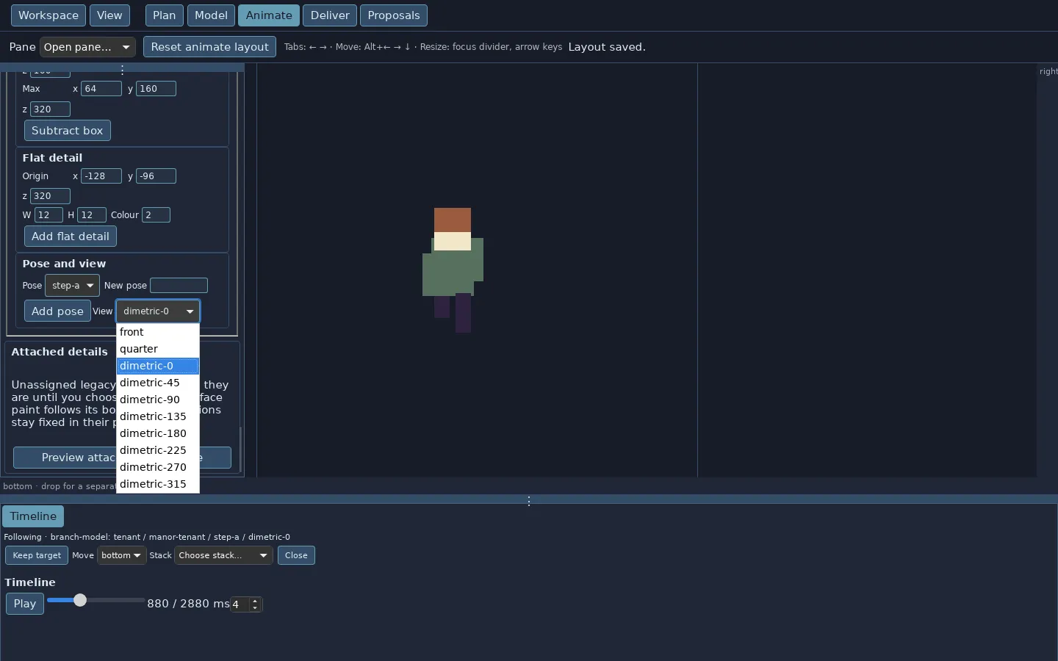Click the Flat detail Colour field
The height and width of the screenshot is (661, 1058).
[156, 215]
